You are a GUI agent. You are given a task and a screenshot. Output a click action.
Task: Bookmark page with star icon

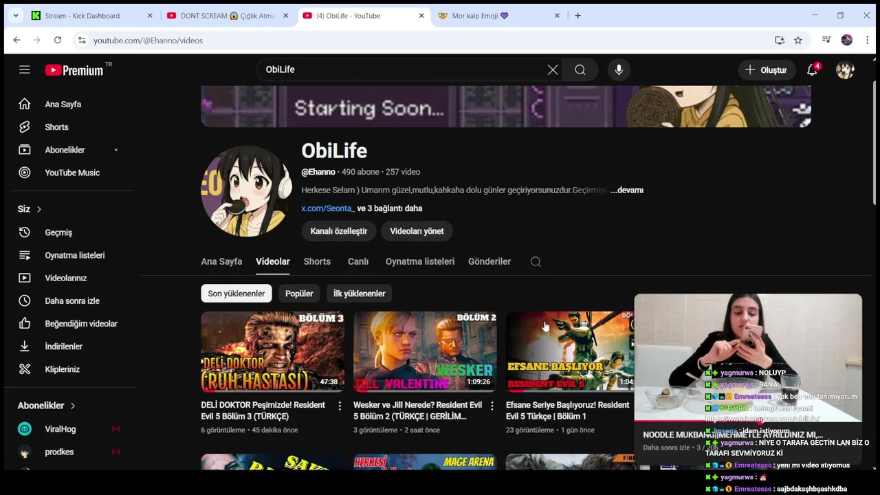tap(798, 41)
